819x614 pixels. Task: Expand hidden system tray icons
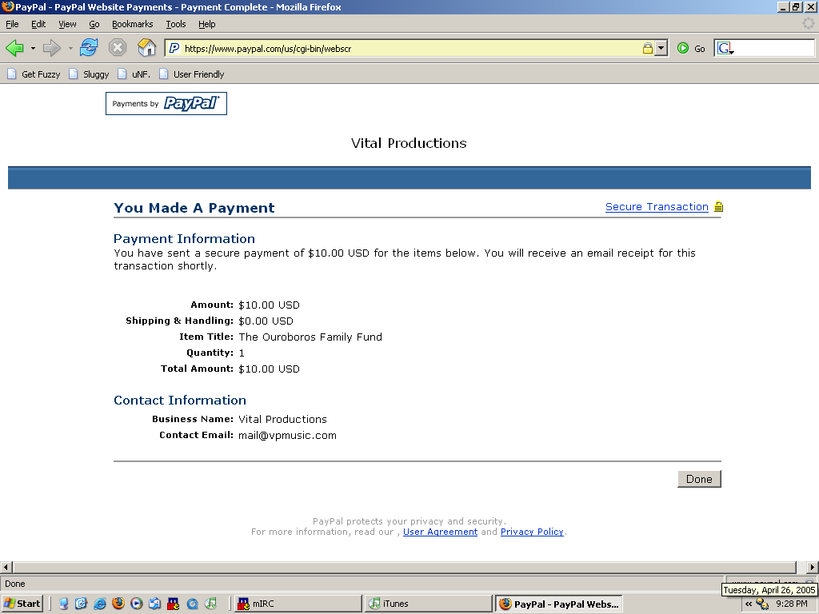749,604
